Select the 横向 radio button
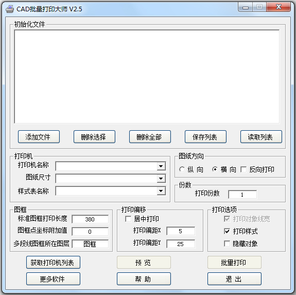 click(215, 169)
